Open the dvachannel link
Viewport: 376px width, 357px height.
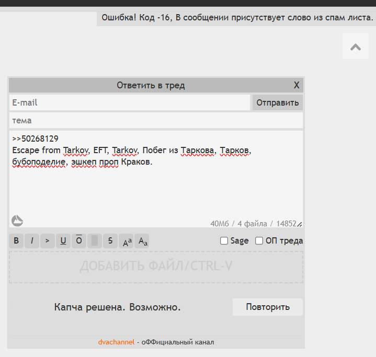coord(116,342)
